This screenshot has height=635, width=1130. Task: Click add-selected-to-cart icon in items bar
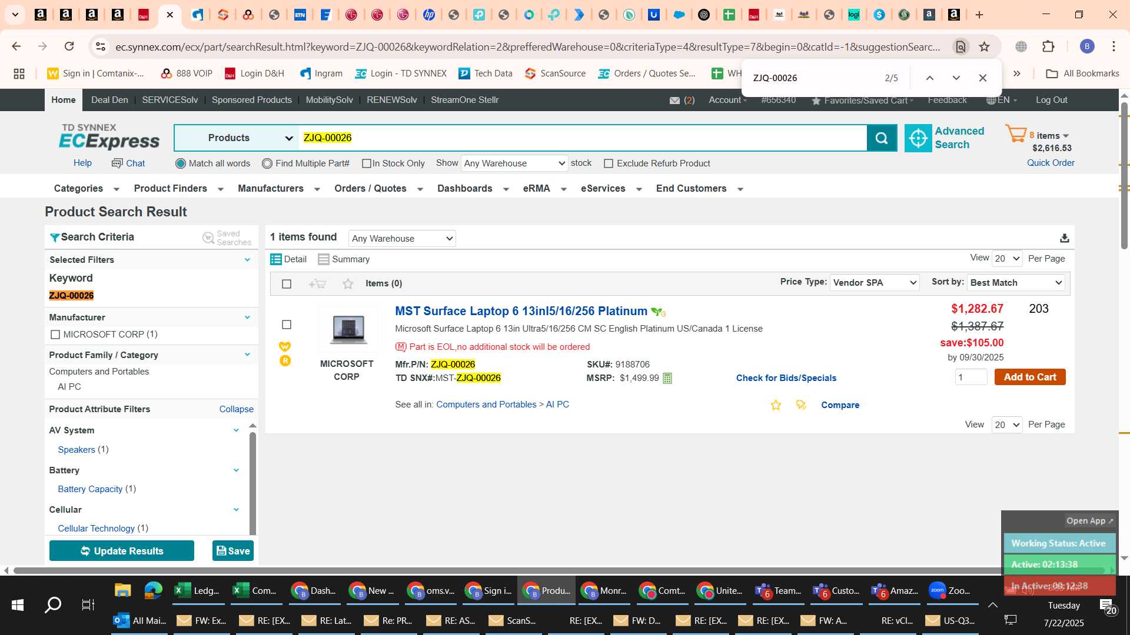pyautogui.click(x=317, y=284)
